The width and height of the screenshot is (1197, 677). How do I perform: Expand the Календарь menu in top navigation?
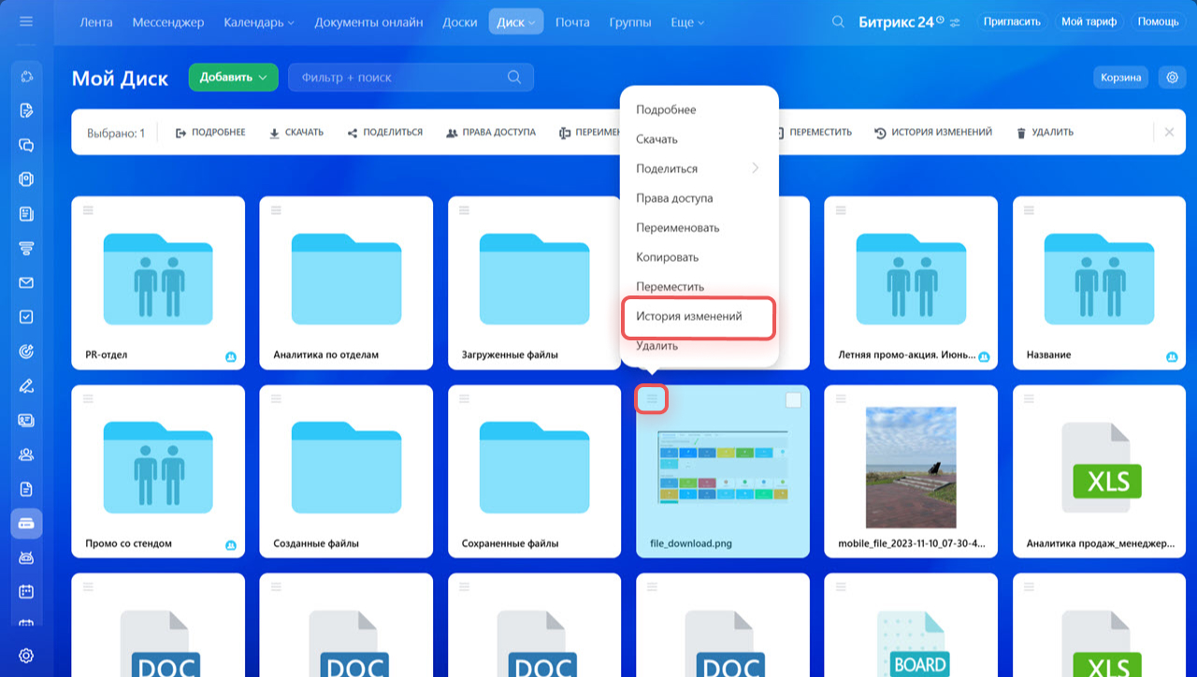[259, 22]
